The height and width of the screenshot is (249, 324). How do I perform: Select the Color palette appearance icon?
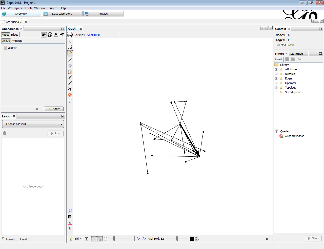click(x=44, y=35)
